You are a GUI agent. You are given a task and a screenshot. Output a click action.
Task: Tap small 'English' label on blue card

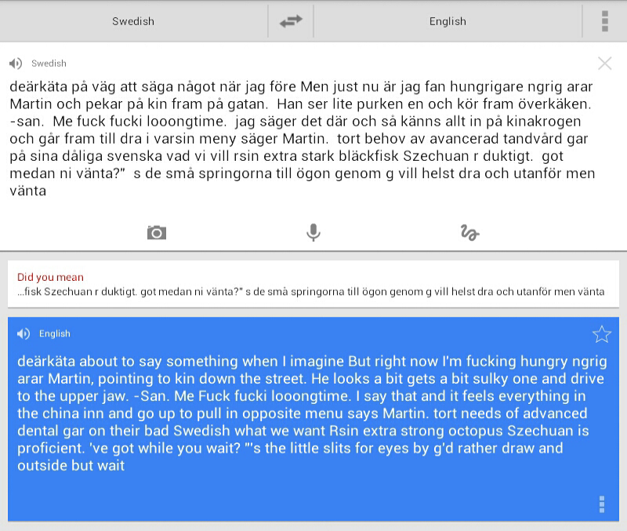(x=55, y=333)
